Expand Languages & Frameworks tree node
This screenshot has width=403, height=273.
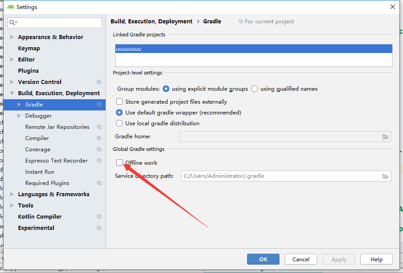(12, 194)
